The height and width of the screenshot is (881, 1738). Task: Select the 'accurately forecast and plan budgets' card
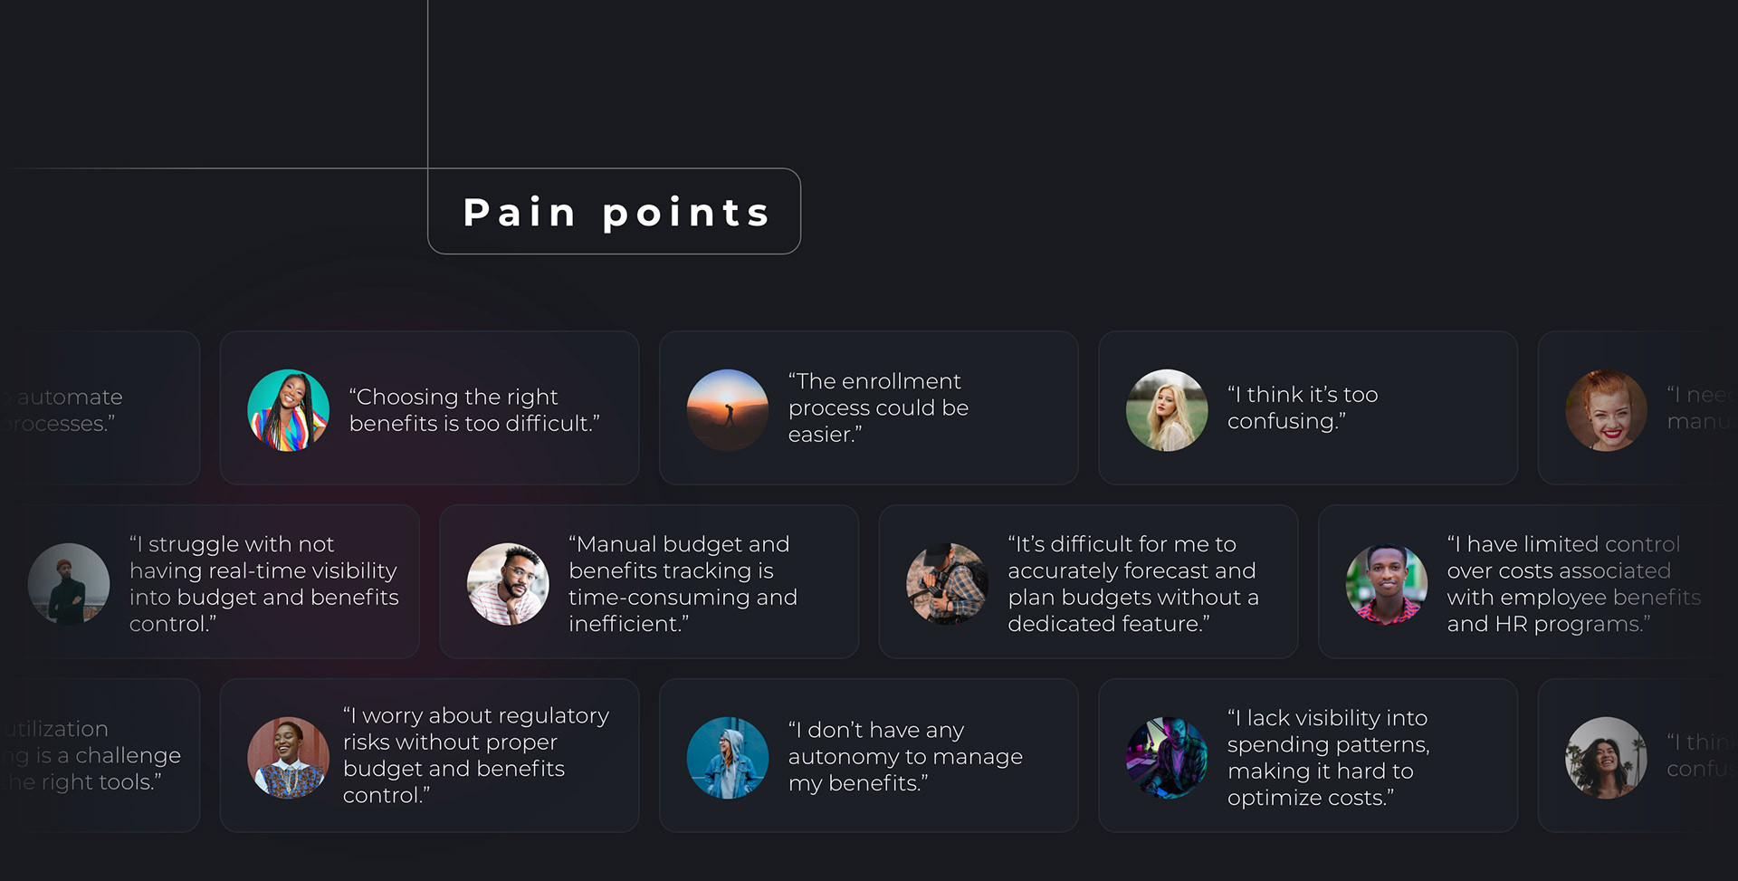click(x=1088, y=581)
